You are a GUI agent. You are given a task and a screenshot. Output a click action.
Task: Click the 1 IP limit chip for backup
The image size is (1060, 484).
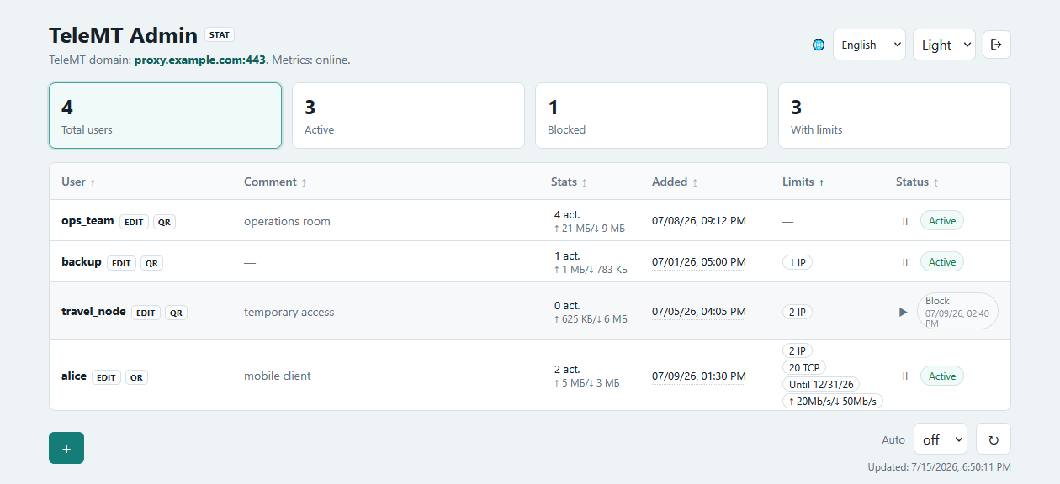[798, 262]
